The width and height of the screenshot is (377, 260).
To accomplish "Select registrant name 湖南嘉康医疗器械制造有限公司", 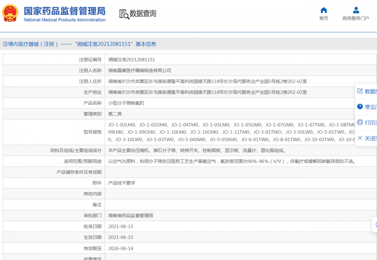I will (140, 70).
